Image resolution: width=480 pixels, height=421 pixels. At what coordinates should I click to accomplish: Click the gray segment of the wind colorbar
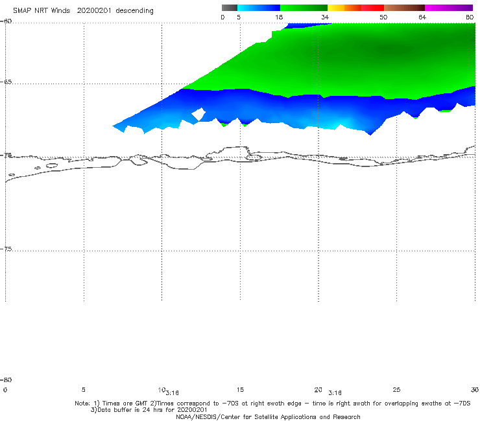229,8
